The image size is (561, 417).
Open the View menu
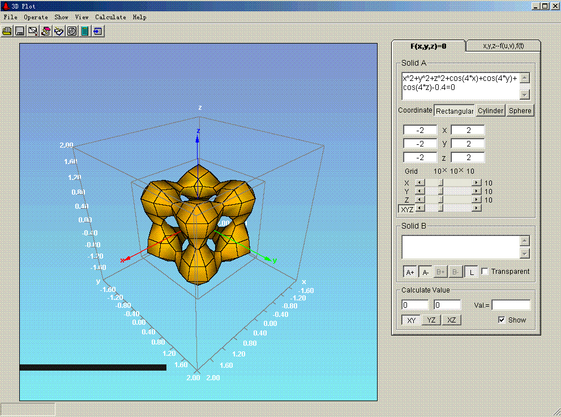[82, 17]
